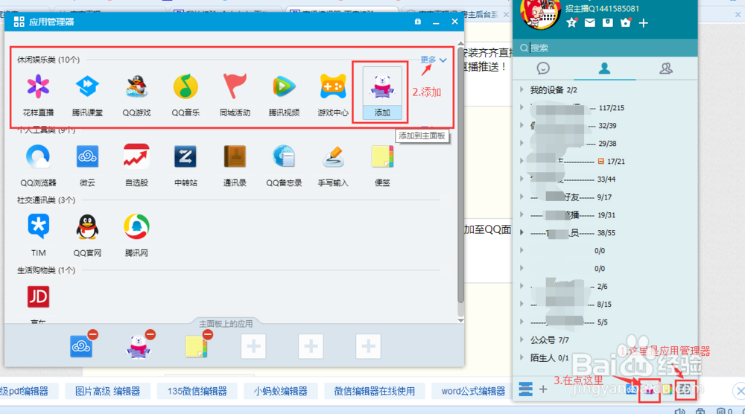Open the application manager grid icon in QQ
This screenshot has width=745, height=414.
click(x=685, y=390)
